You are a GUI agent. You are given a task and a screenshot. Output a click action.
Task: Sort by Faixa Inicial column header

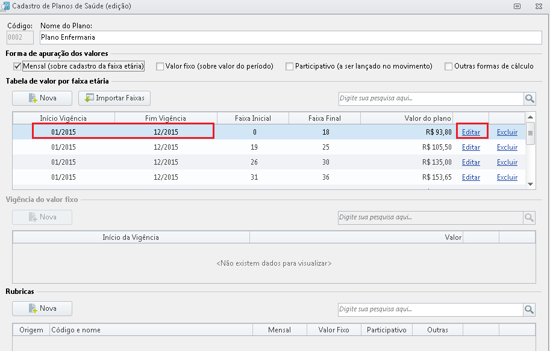(253, 118)
